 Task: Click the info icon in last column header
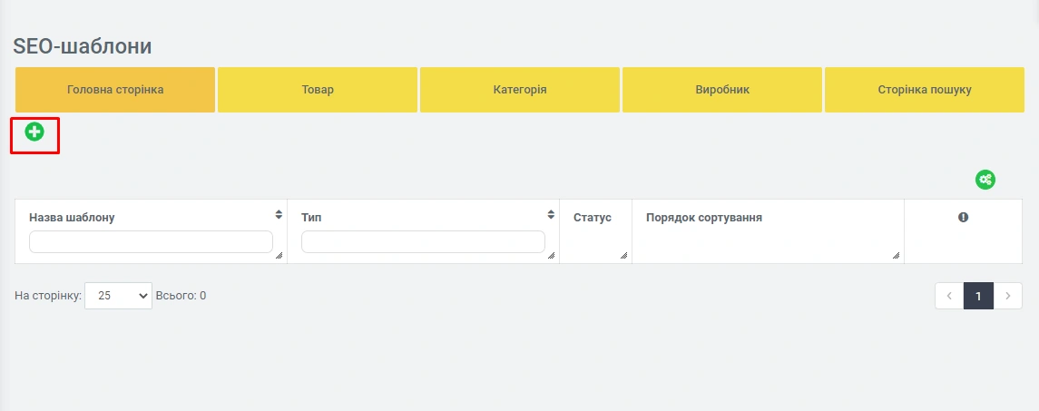click(963, 218)
